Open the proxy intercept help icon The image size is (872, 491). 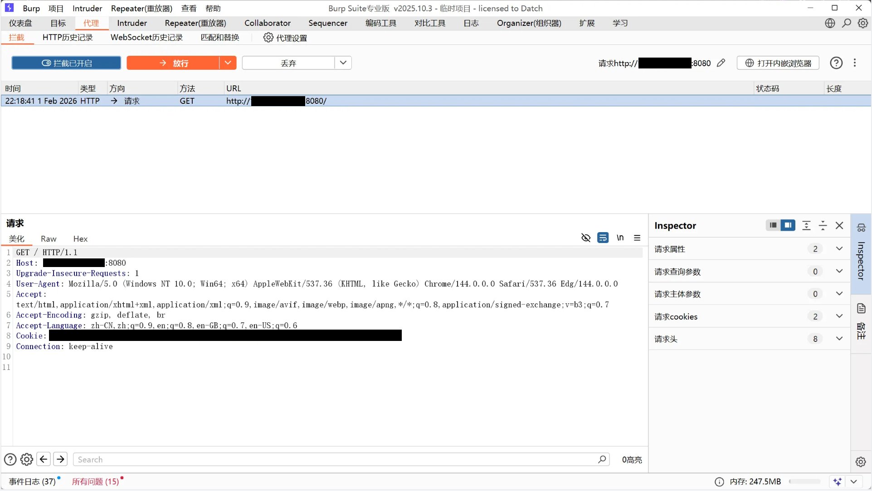[836, 63]
